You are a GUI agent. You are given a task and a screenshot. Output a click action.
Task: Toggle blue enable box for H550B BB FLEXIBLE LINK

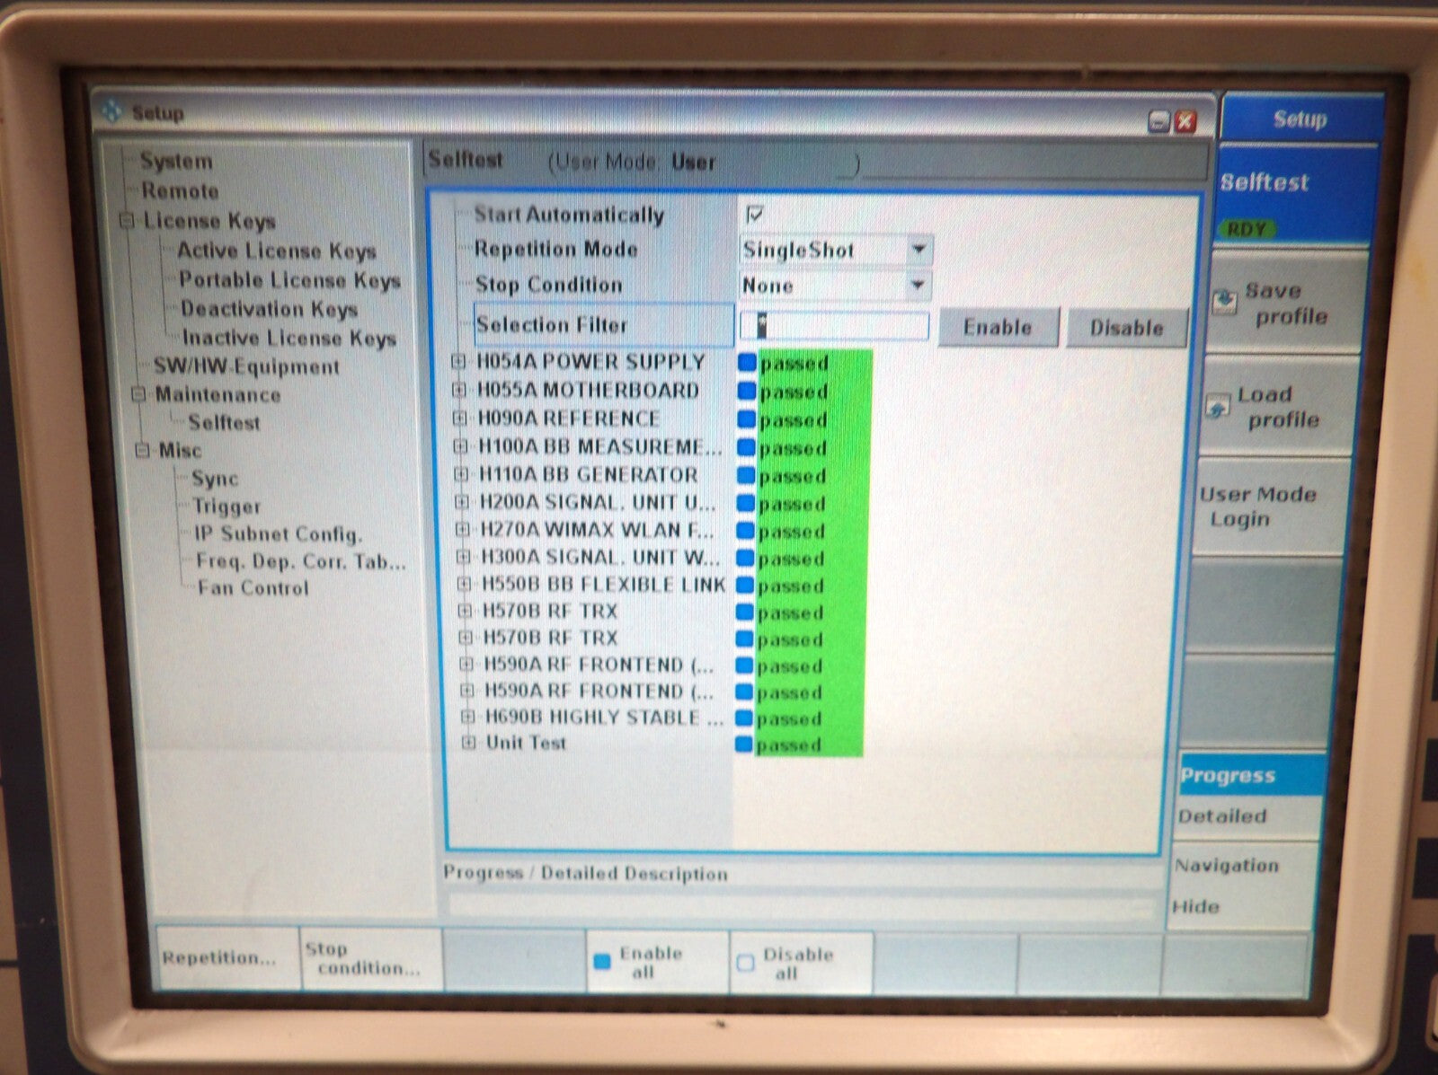coord(744,586)
